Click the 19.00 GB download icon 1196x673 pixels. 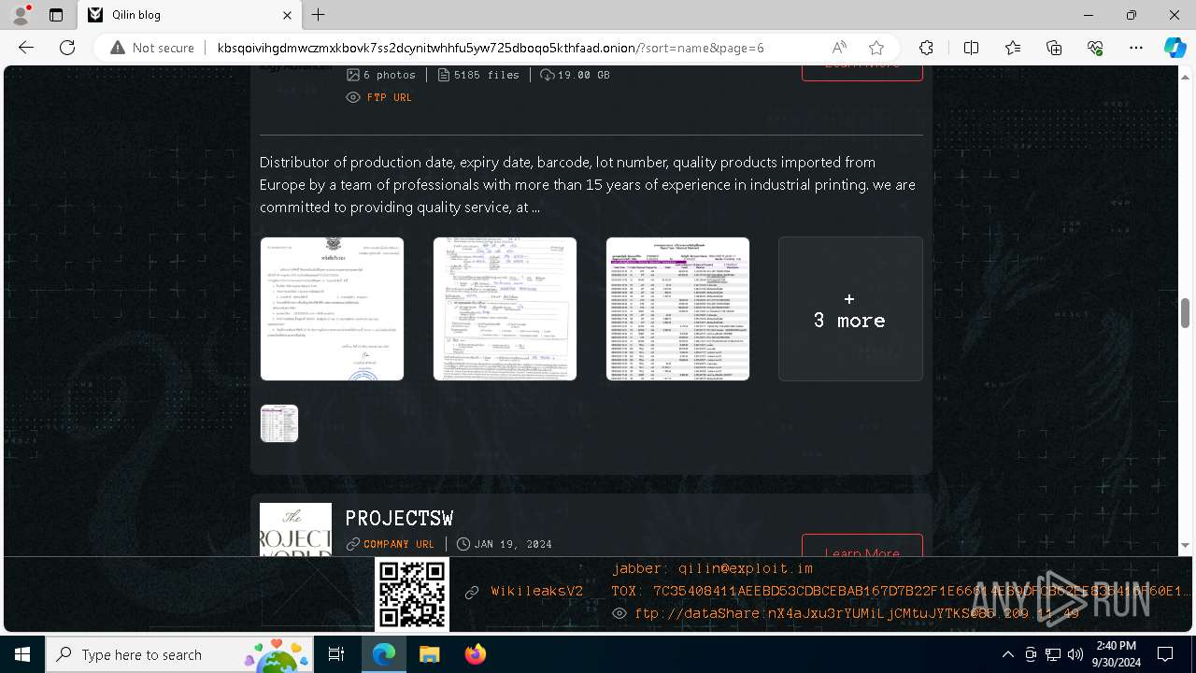[x=548, y=75]
